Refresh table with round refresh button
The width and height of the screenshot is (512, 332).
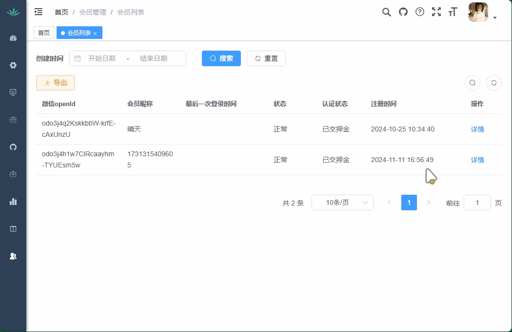point(493,83)
